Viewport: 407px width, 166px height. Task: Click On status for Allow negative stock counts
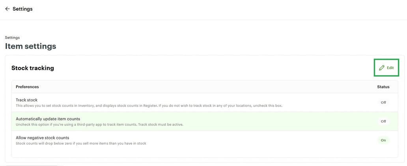383,140
